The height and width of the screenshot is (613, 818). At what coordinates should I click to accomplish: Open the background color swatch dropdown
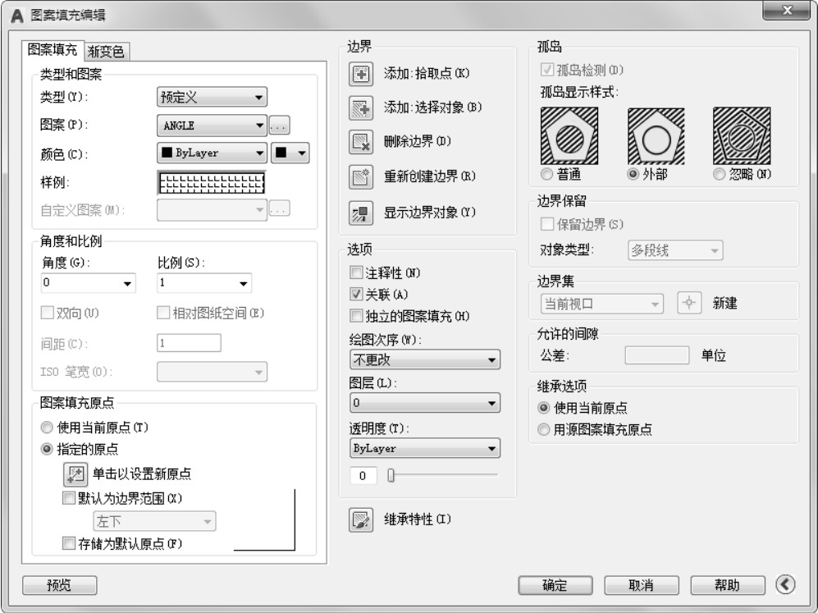click(290, 153)
